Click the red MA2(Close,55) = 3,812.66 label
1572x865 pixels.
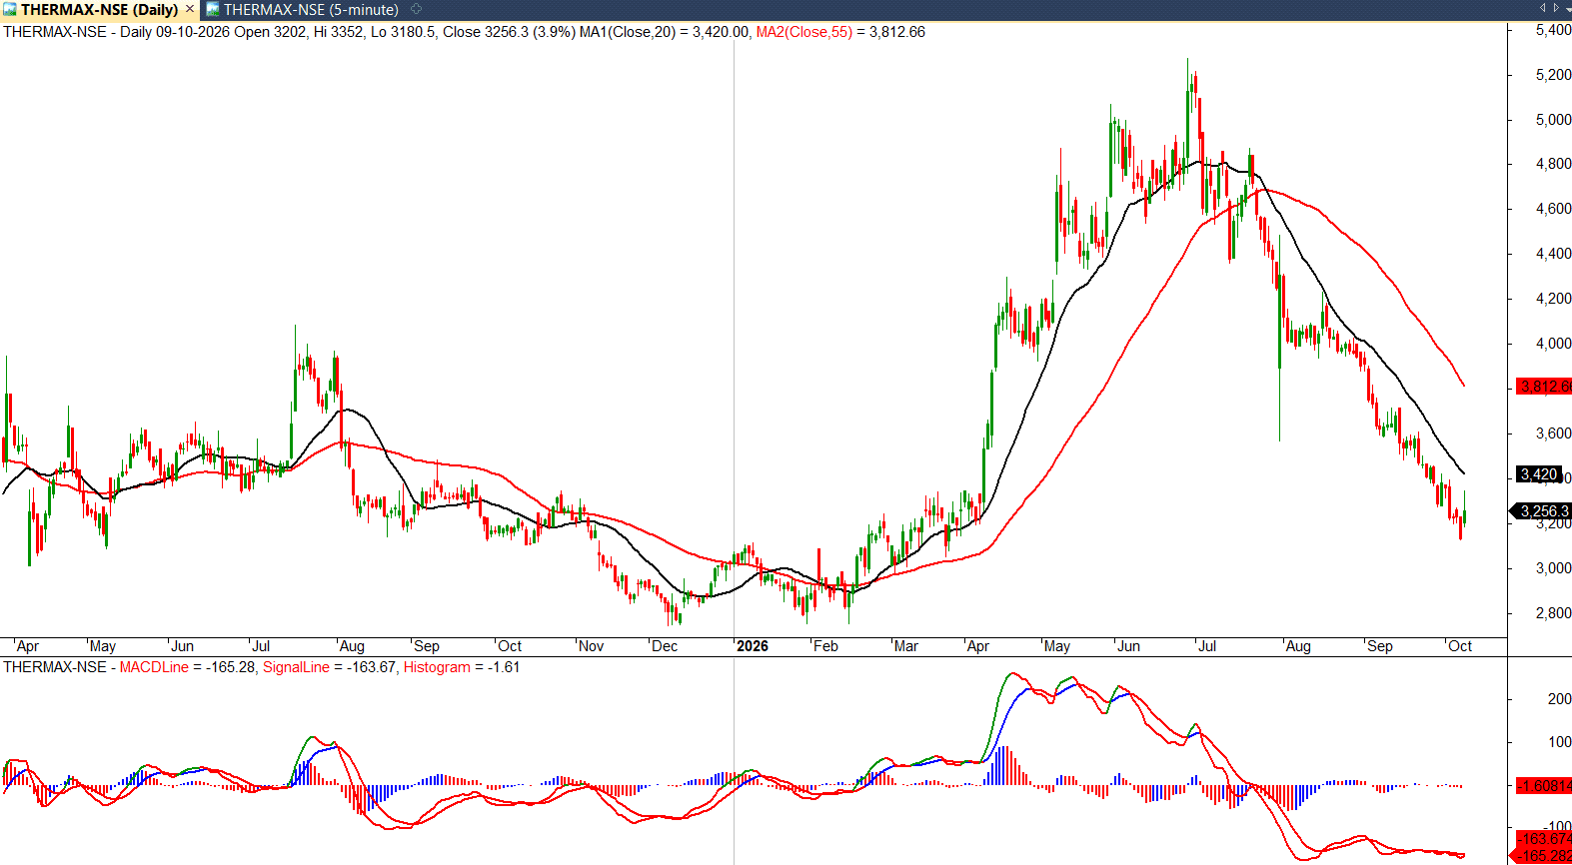[840, 32]
